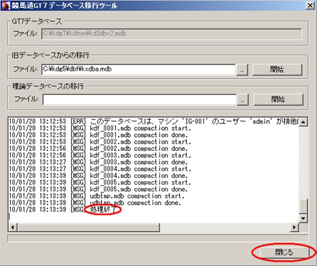Click the 閉じる button
This screenshot has width=317, height=266.
284,252
